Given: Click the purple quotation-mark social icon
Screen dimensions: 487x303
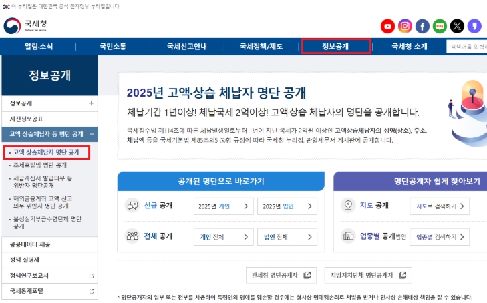Looking at the screenshot, I should 474,26.
